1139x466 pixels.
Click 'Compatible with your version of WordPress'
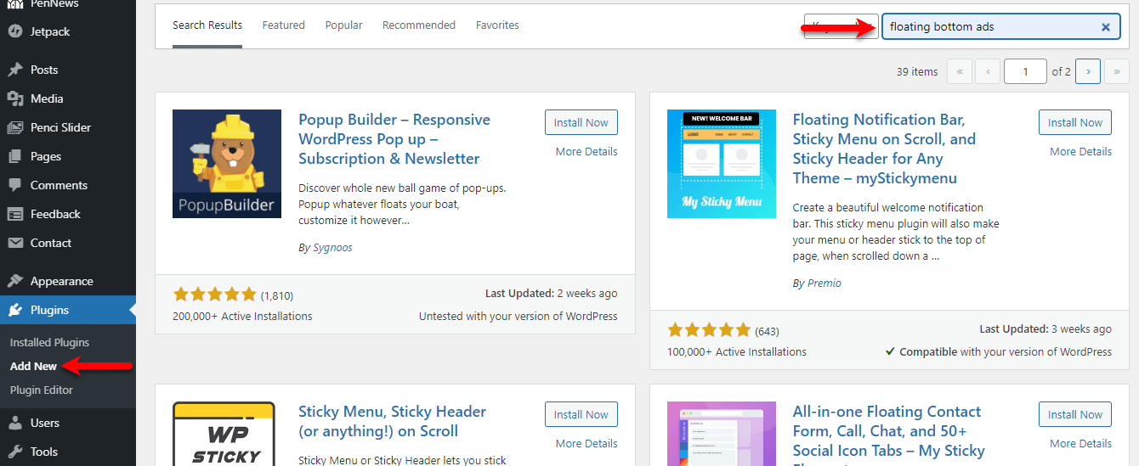998,352
